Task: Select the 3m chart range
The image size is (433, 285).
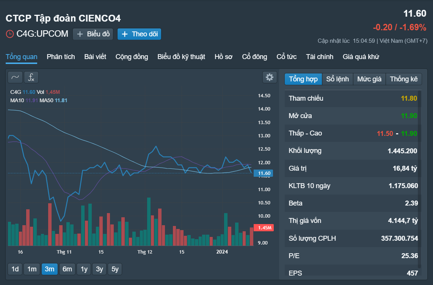Action: click(50, 269)
